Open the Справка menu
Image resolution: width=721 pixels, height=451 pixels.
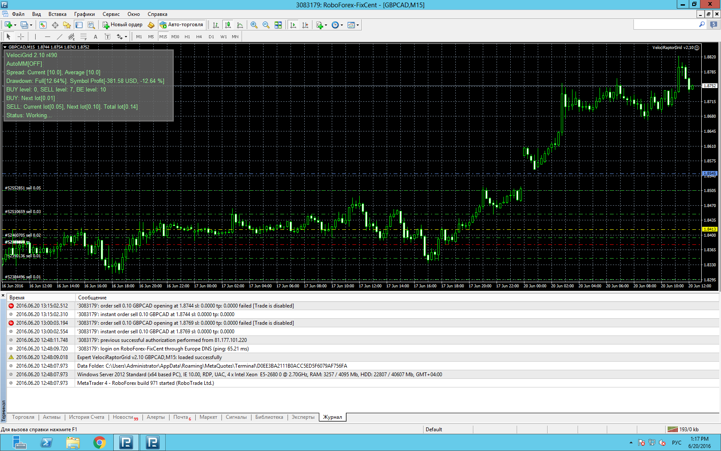coord(158,14)
